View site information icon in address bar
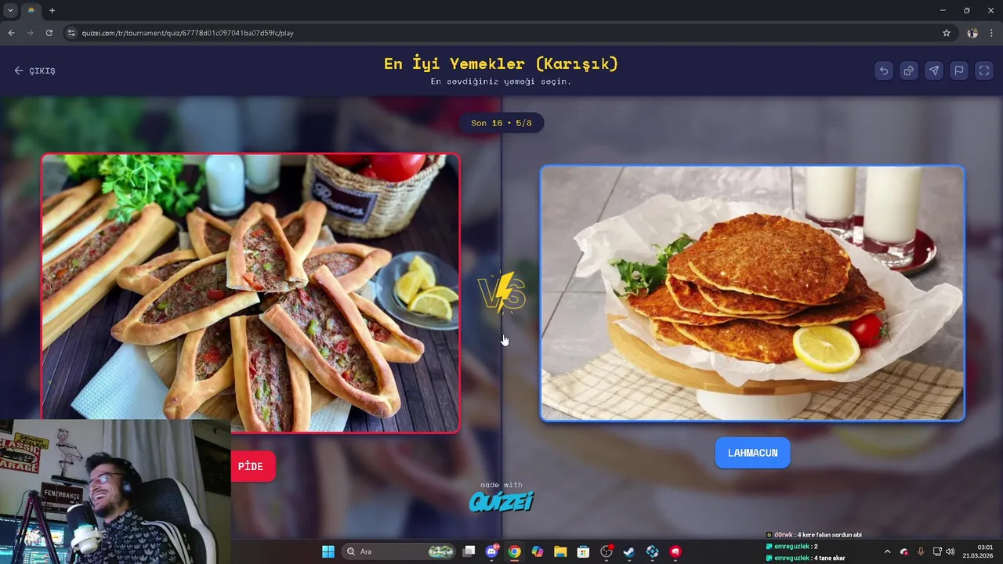 (x=71, y=33)
